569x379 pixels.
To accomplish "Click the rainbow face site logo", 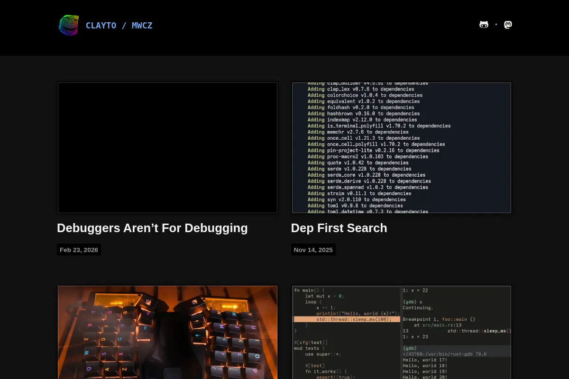I will 69,25.
